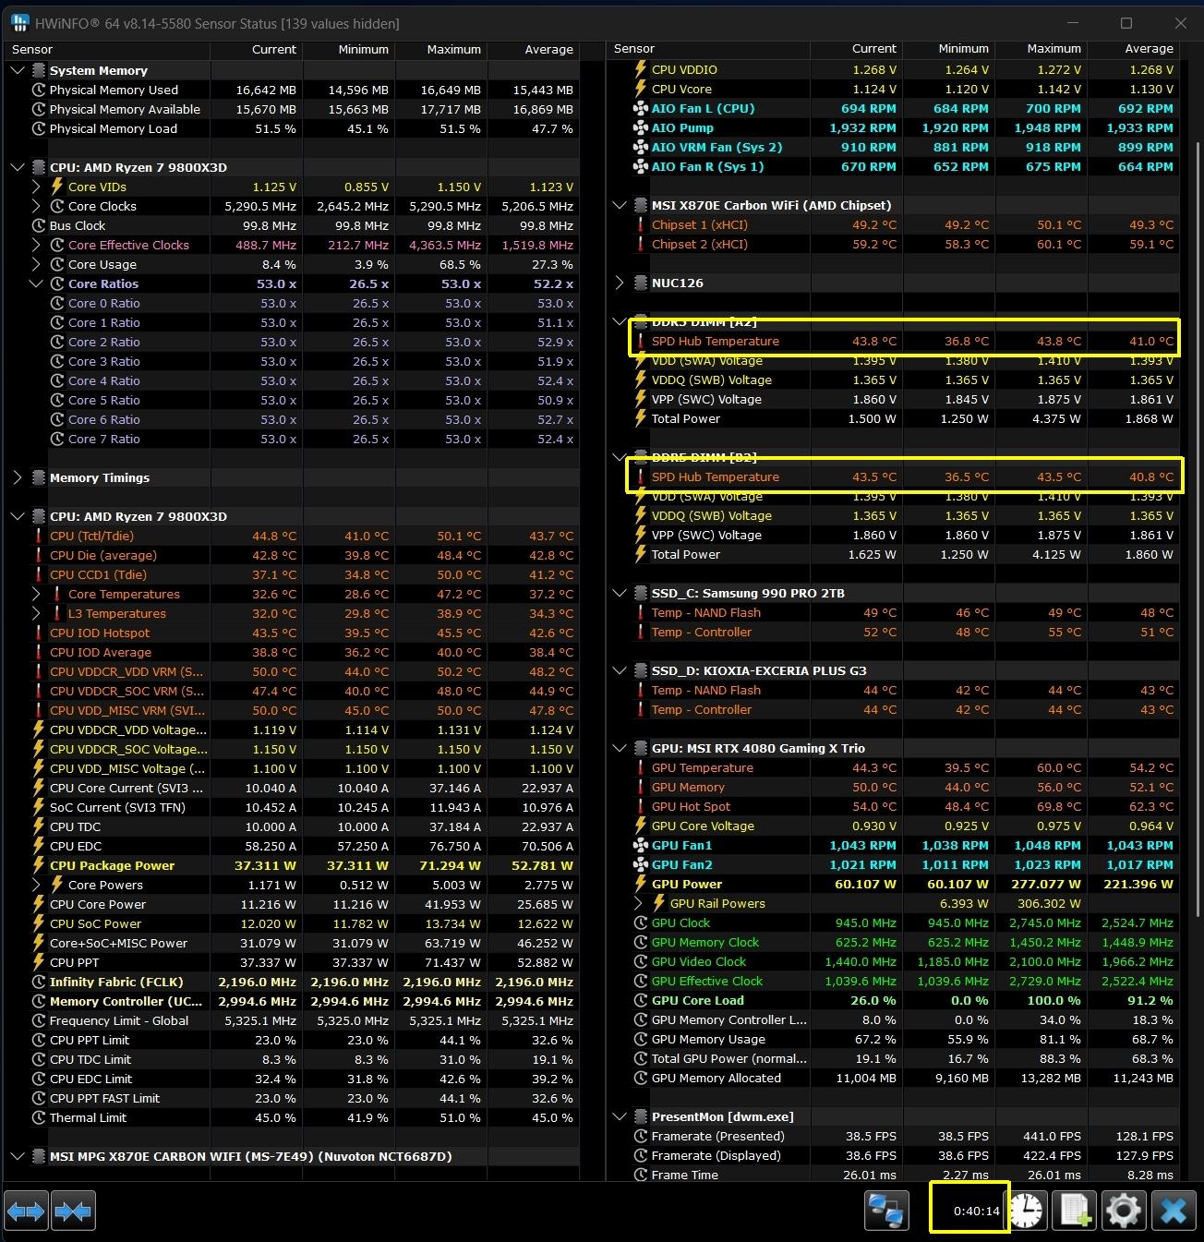Expand the Core Temperatures row
This screenshot has height=1242, width=1204.
point(36,595)
